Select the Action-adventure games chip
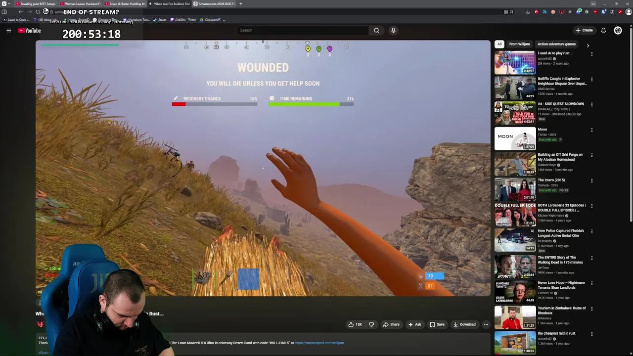 pyautogui.click(x=556, y=44)
